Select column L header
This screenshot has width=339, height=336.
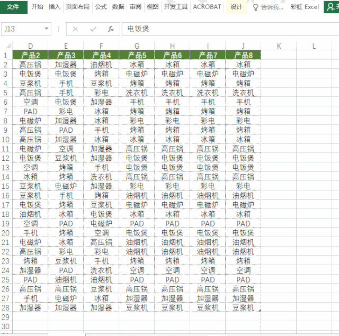click(x=314, y=46)
